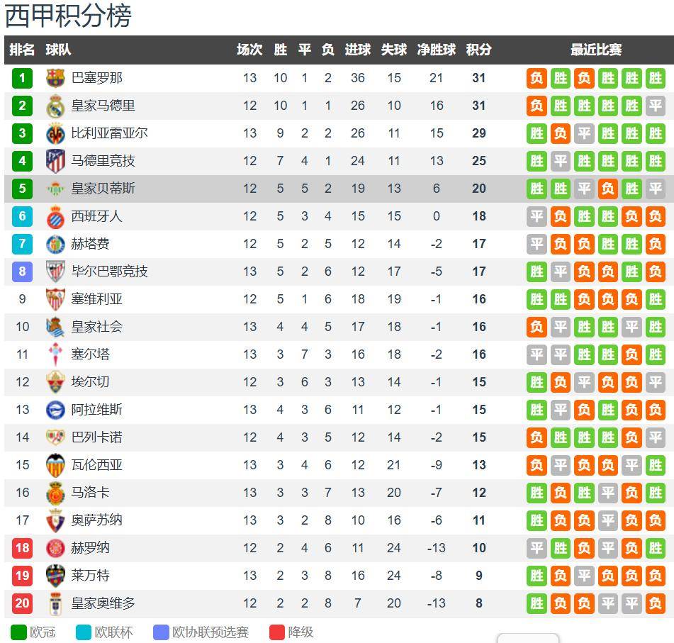Image resolution: width=674 pixels, height=643 pixels.
Task: Click the Villarreal (比利亚雷亚尔) yellow crest
Action: point(55,133)
